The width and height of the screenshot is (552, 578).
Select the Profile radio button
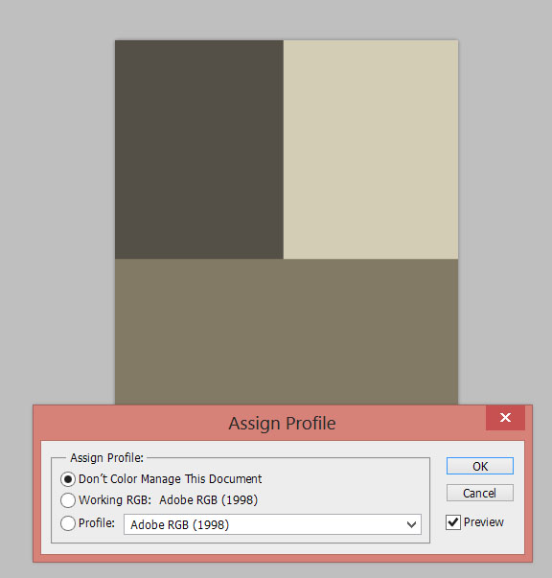(68, 523)
